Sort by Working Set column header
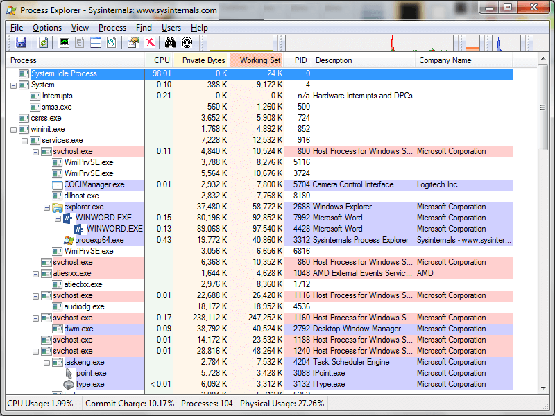The width and height of the screenshot is (555, 416). [x=257, y=60]
